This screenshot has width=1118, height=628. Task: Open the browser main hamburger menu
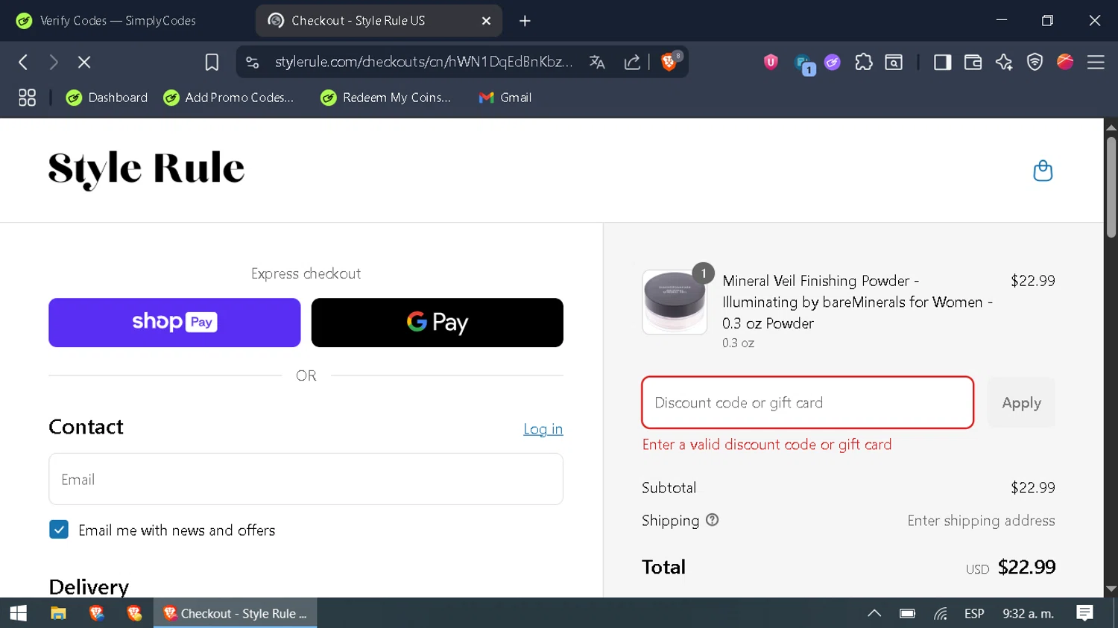pos(1096,63)
